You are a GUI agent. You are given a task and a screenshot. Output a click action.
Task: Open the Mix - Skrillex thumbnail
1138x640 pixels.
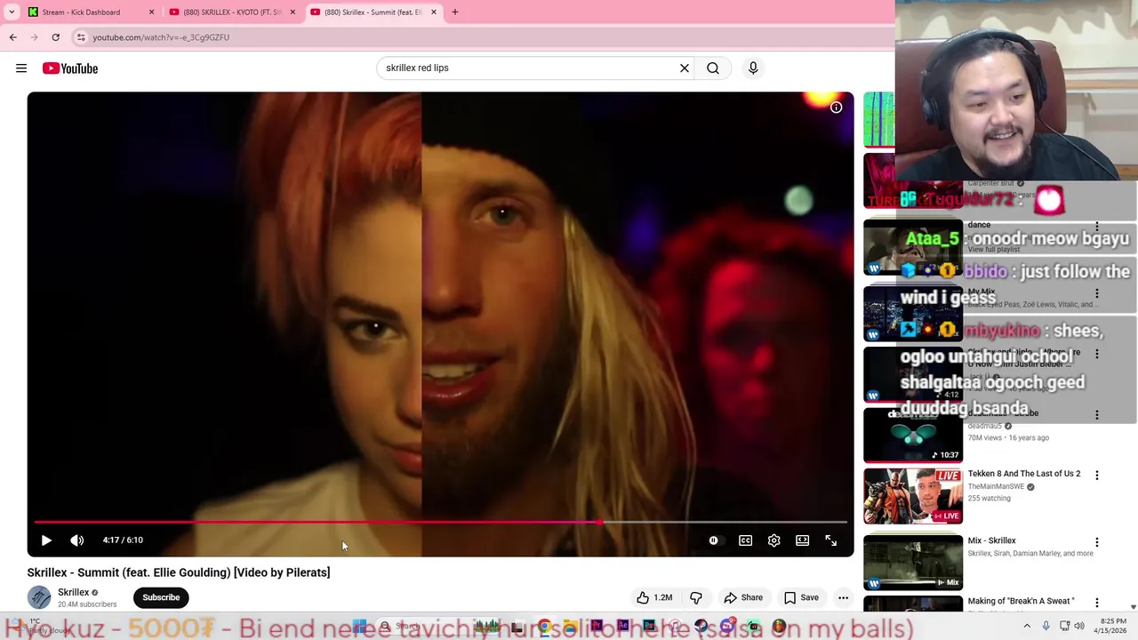(912, 562)
